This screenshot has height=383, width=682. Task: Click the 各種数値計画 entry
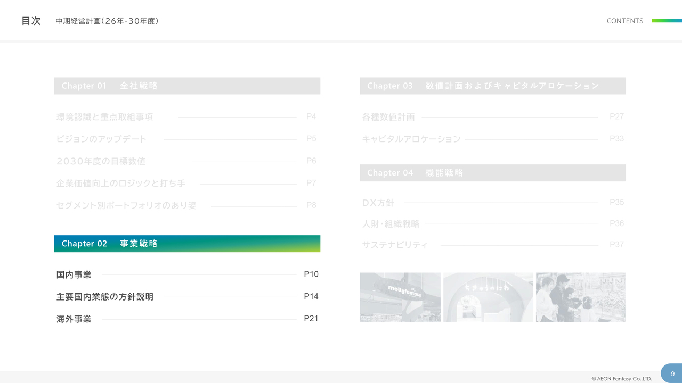(388, 117)
